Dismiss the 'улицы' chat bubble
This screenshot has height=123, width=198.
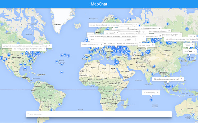(192, 45)
